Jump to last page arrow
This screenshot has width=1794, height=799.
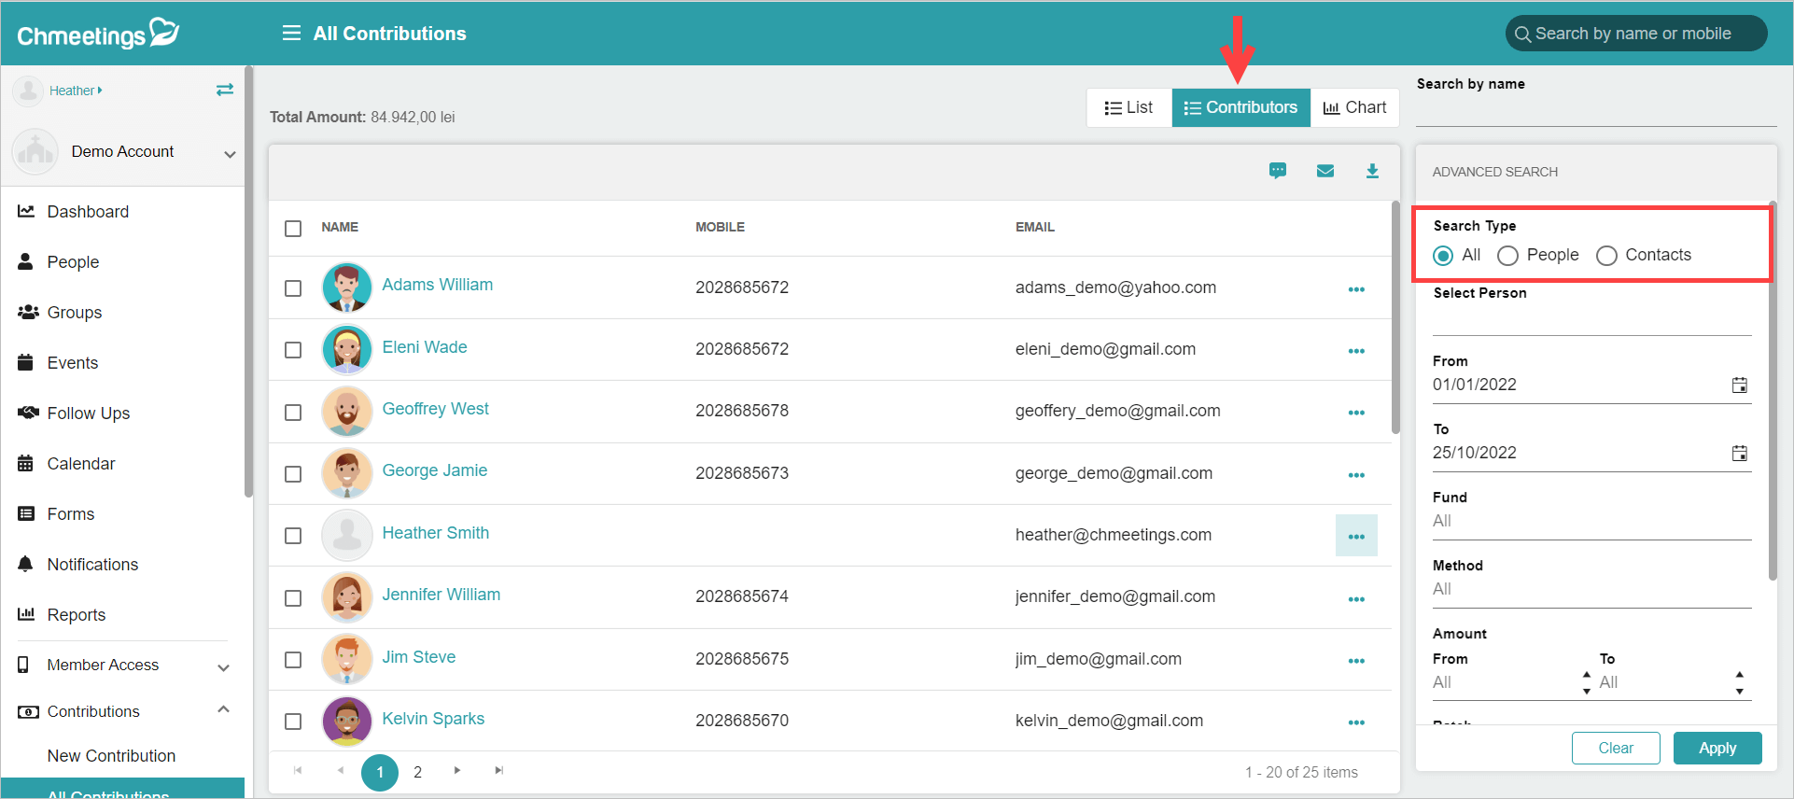(499, 770)
